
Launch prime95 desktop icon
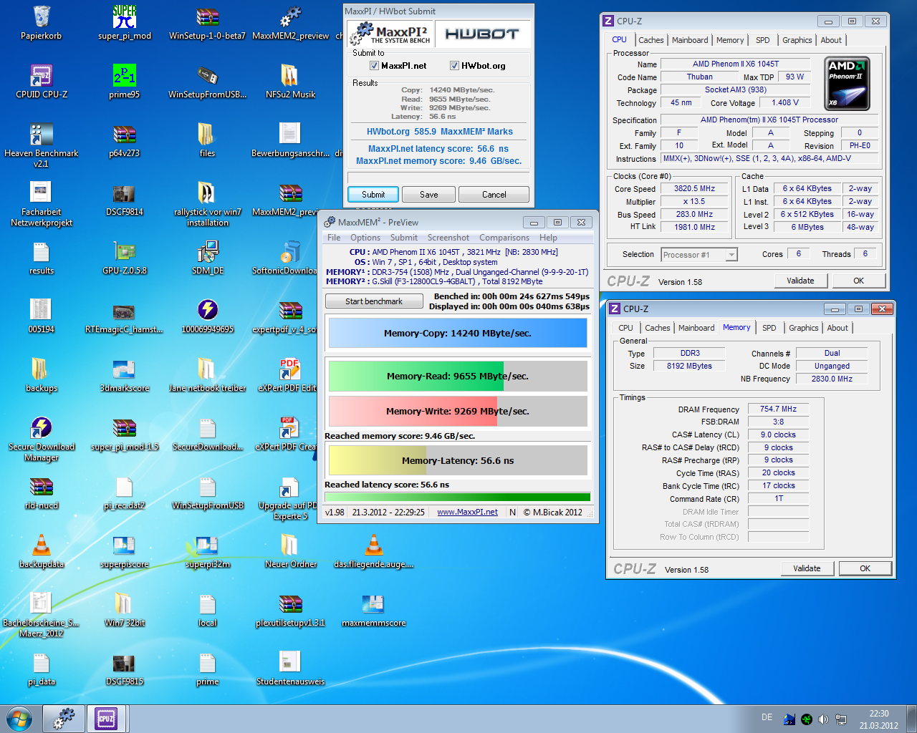tap(125, 82)
